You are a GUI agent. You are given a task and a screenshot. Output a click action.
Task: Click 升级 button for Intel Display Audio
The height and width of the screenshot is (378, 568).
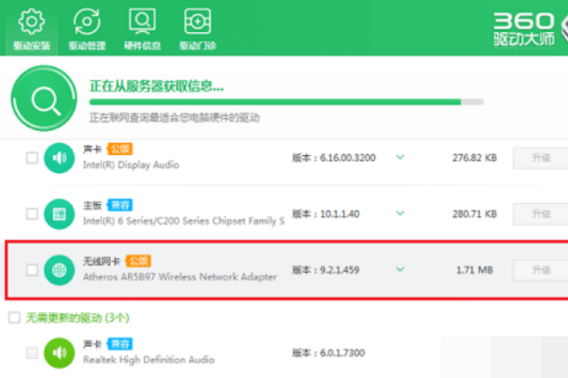point(541,158)
